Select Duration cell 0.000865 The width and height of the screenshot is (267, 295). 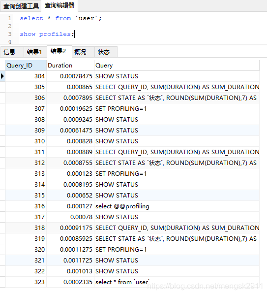[70, 87]
